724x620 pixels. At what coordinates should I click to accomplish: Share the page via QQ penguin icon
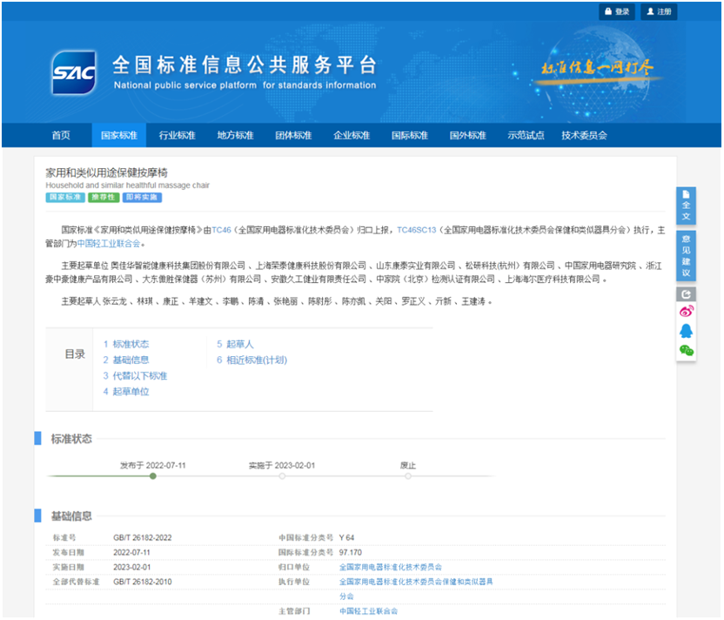pyautogui.click(x=686, y=331)
